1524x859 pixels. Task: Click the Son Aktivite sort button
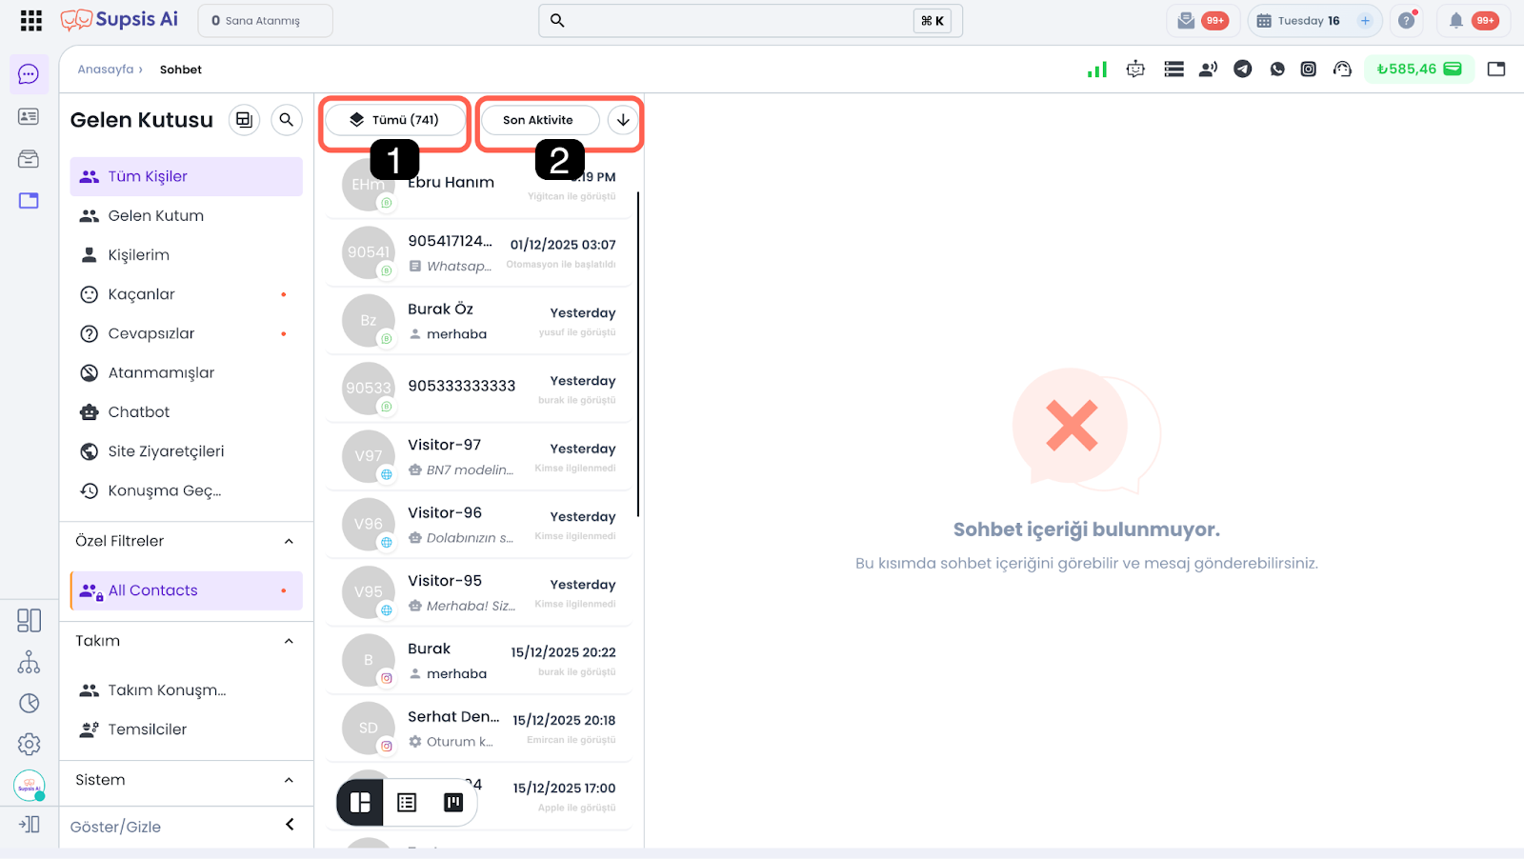pos(538,120)
